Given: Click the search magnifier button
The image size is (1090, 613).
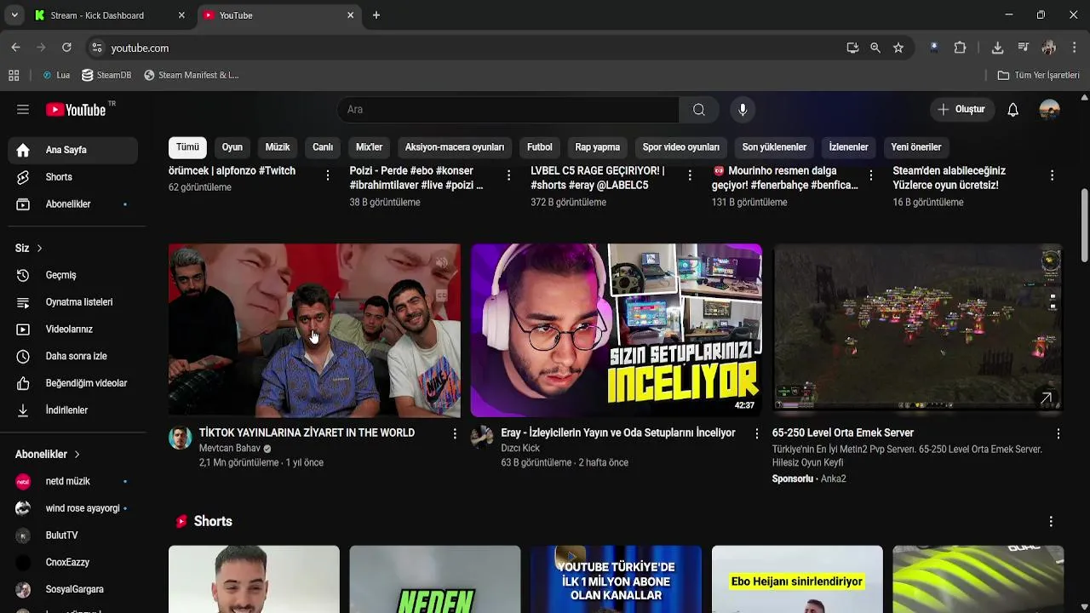Looking at the screenshot, I should [698, 110].
